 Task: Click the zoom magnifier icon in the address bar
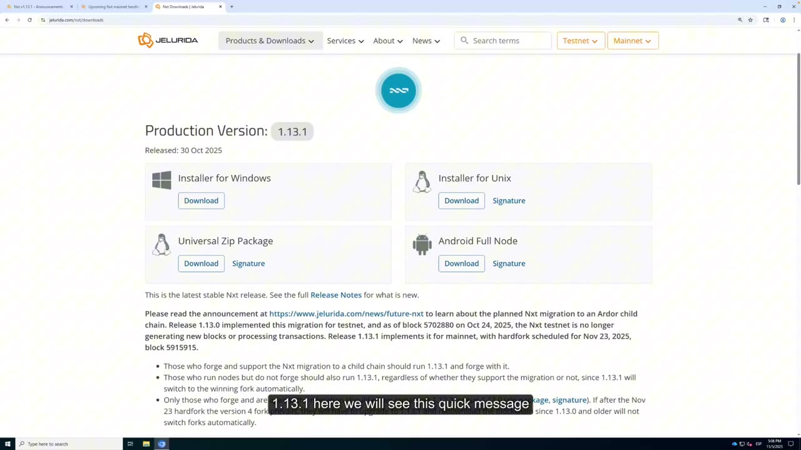tap(740, 20)
